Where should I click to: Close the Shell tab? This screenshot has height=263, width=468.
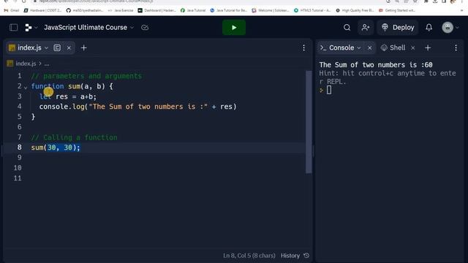(412, 47)
